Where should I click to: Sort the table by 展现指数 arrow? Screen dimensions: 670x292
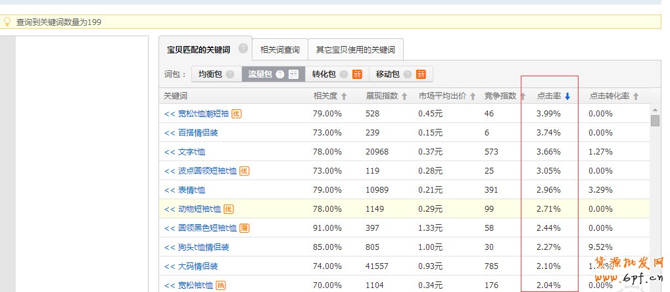[404, 97]
